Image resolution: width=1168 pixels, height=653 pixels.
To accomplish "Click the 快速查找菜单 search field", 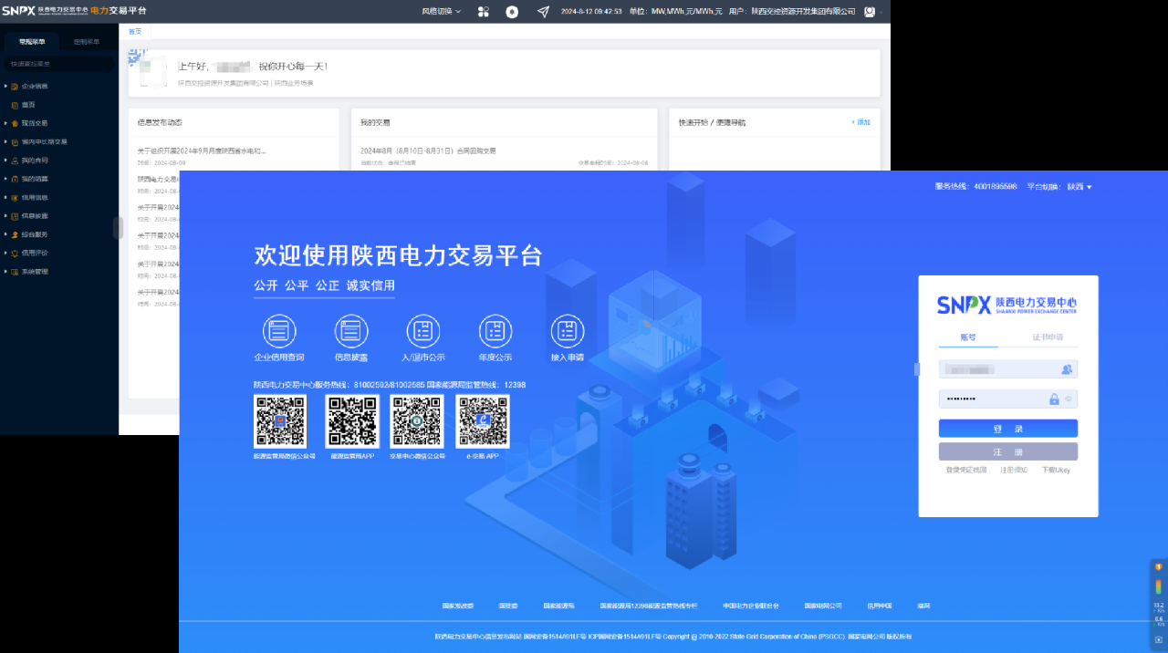I will tap(59, 65).
